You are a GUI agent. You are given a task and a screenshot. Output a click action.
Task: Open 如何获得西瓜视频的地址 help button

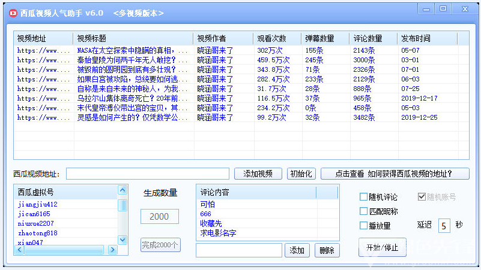pyautogui.click(x=395, y=174)
